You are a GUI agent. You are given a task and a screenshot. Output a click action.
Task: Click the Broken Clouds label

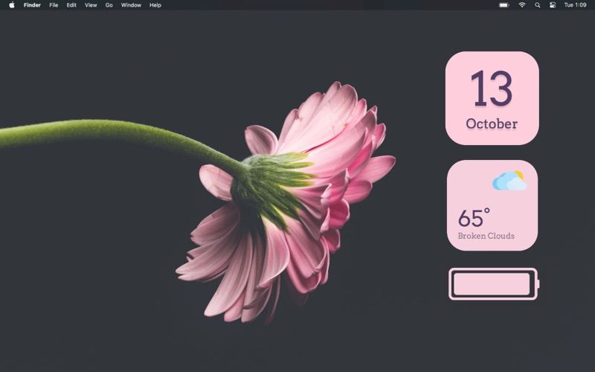[486, 236]
